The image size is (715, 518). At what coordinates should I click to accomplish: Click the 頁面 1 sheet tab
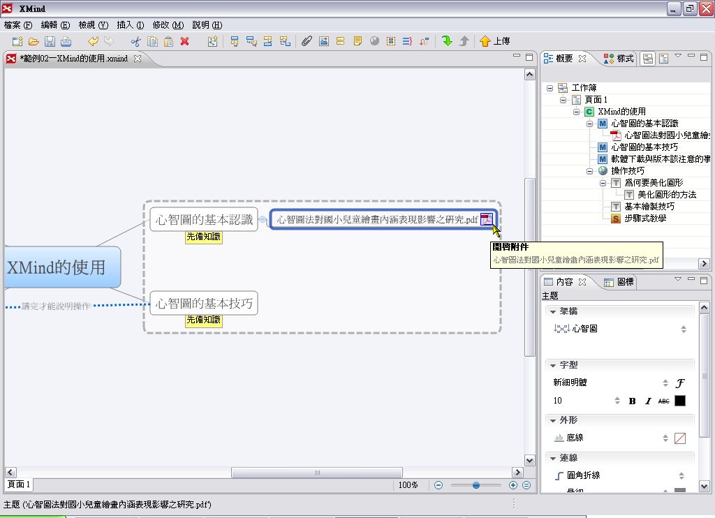pyautogui.click(x=19, y=484)
